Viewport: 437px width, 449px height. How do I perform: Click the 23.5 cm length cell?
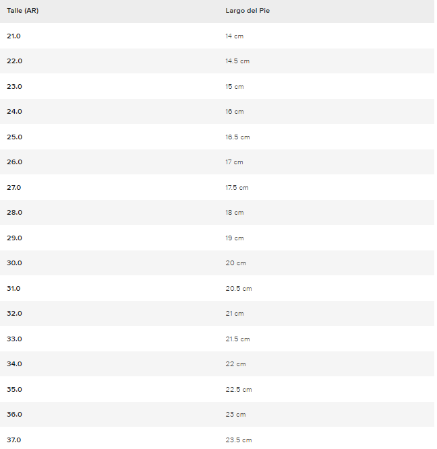coord(239,440)
